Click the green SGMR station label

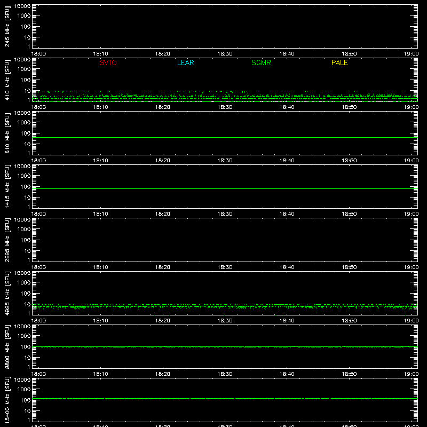coord(261,62)
